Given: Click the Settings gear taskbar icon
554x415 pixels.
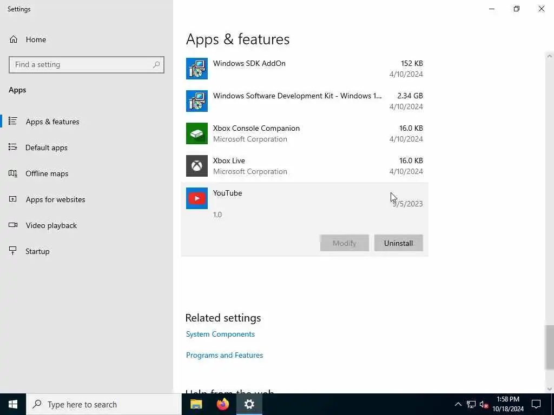Looking at the screenshot, I should [x=249, y=404].
